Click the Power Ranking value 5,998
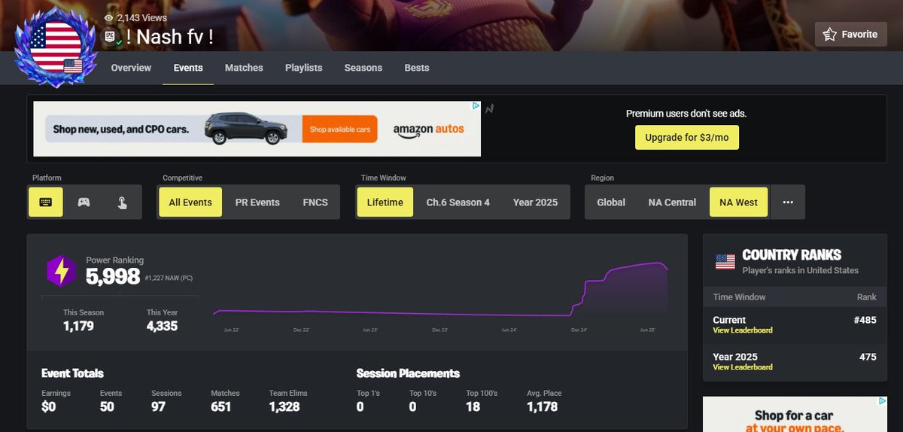The image size is (903, 432). [113, 277]
